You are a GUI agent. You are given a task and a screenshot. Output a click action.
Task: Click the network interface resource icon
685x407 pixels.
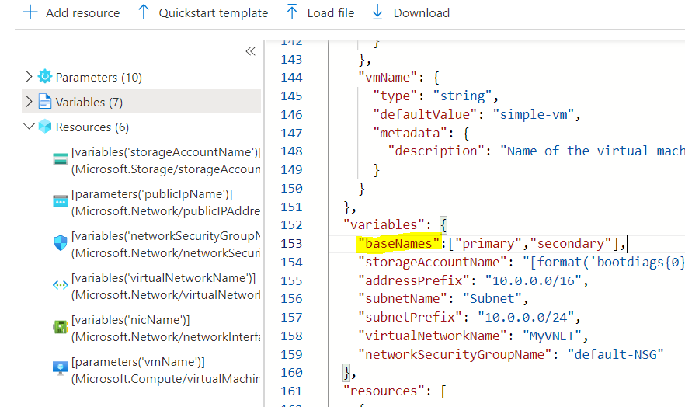61,327
